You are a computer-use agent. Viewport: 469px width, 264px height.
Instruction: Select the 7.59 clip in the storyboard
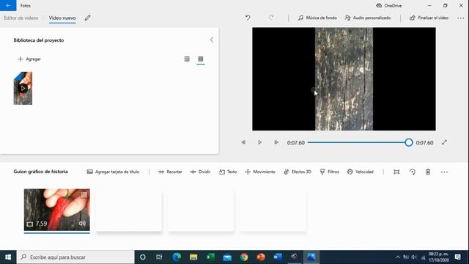(x=57, y=210)
